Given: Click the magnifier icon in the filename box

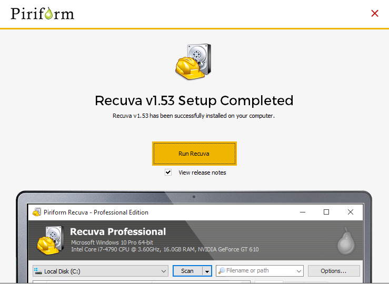Looking at the screenshot, I should (x=222, y=271).
